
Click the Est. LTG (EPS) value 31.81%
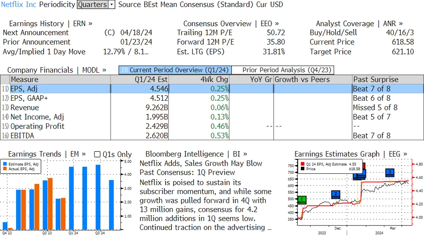pos(274,52)
